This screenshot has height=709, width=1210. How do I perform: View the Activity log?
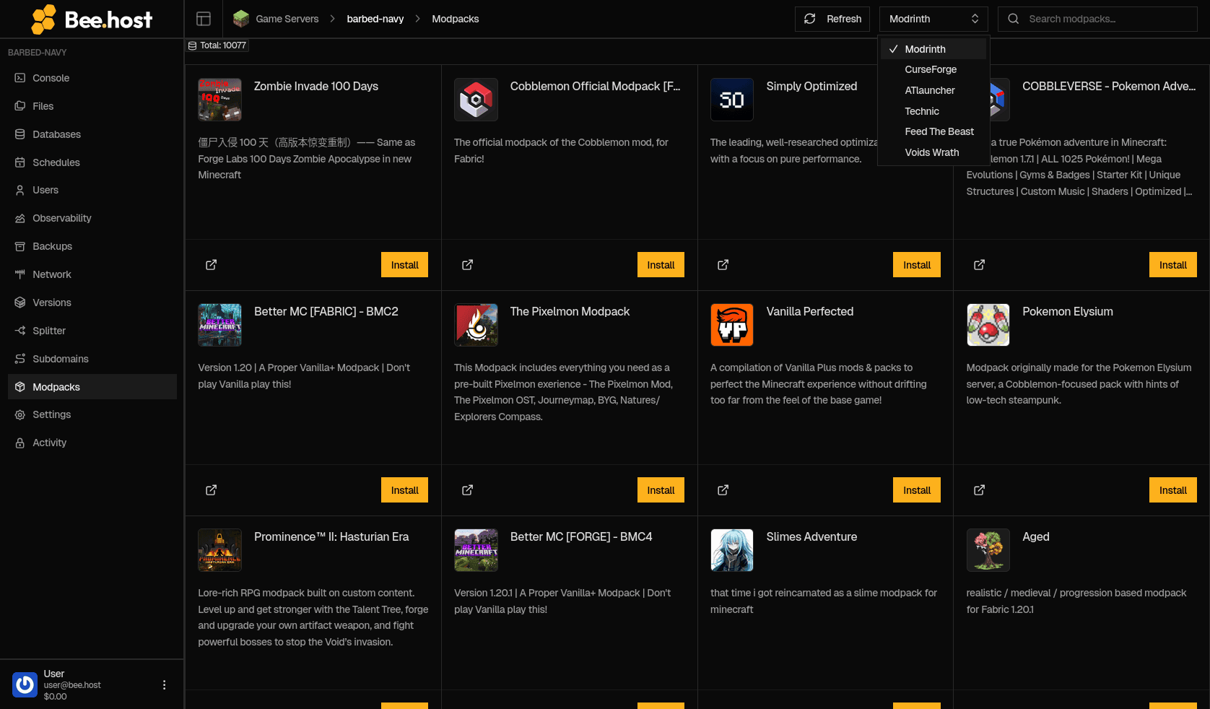pos(92,443)
